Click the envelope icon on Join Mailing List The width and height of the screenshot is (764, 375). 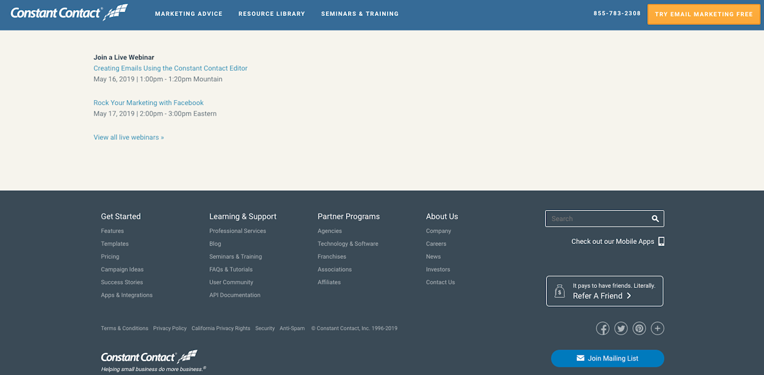click(580, 358)
